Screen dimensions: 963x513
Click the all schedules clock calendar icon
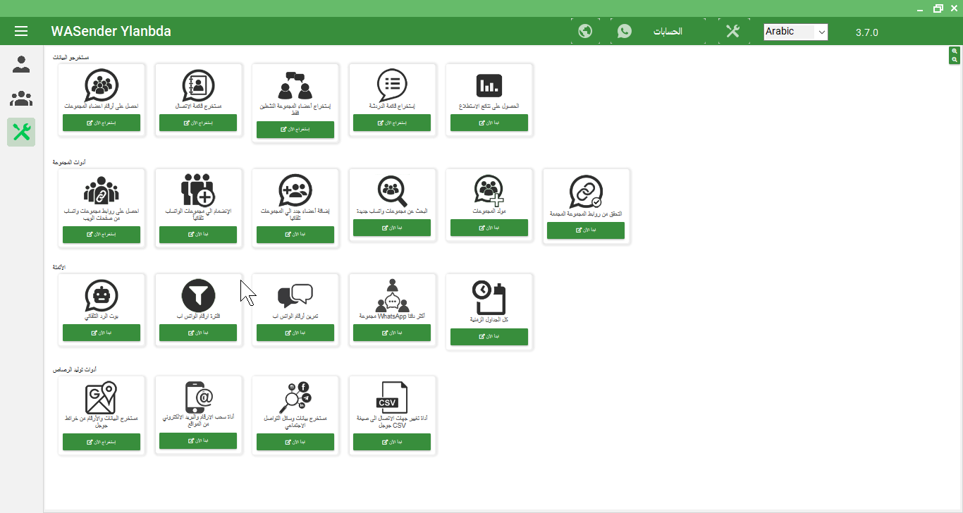(x=489, y=298)
